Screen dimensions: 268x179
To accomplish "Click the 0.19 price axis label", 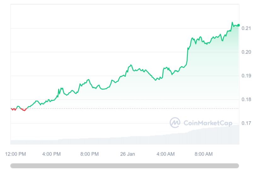I will 246,76.
